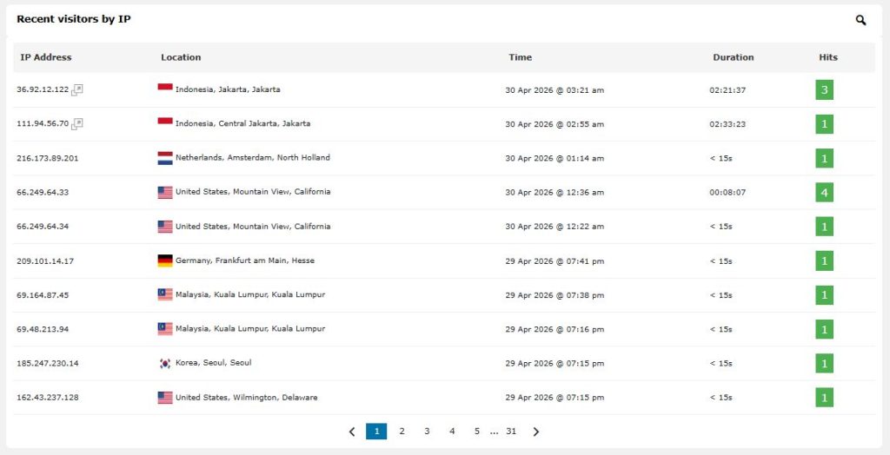
Task: Click the Korea flag icon
Action: 165,363
